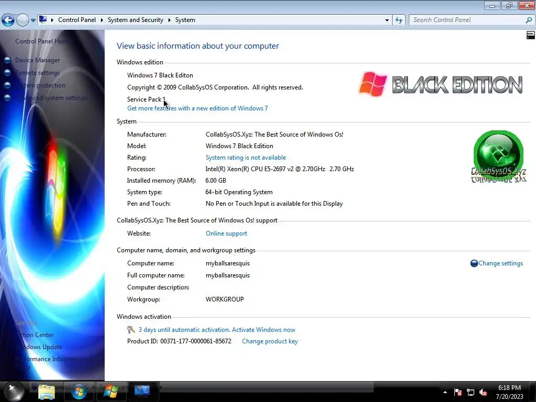Click the Control Panel taskbar icon
The image size is (536, 402).
click(x=142, y=391)
